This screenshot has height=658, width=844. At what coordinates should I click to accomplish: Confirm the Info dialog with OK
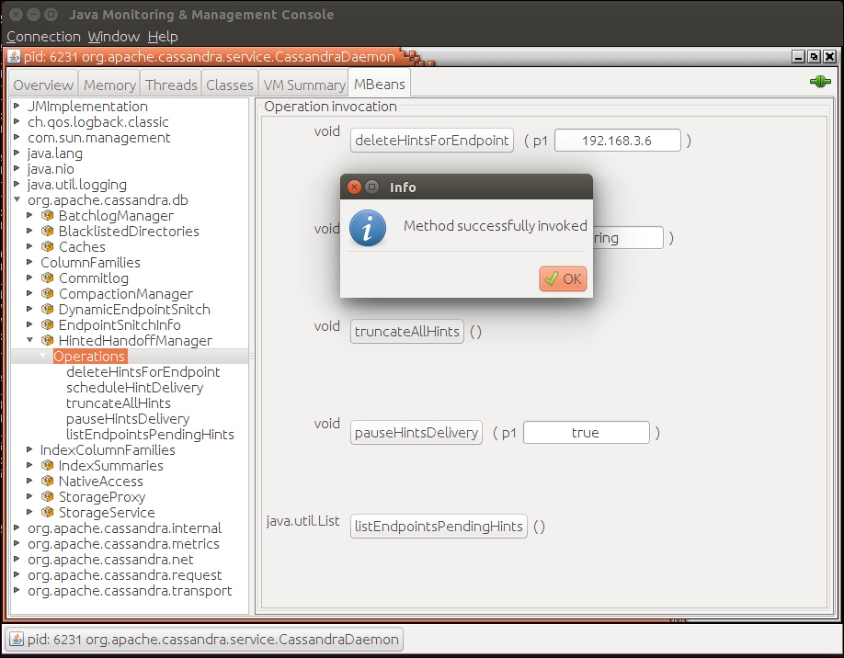[563, 278]
